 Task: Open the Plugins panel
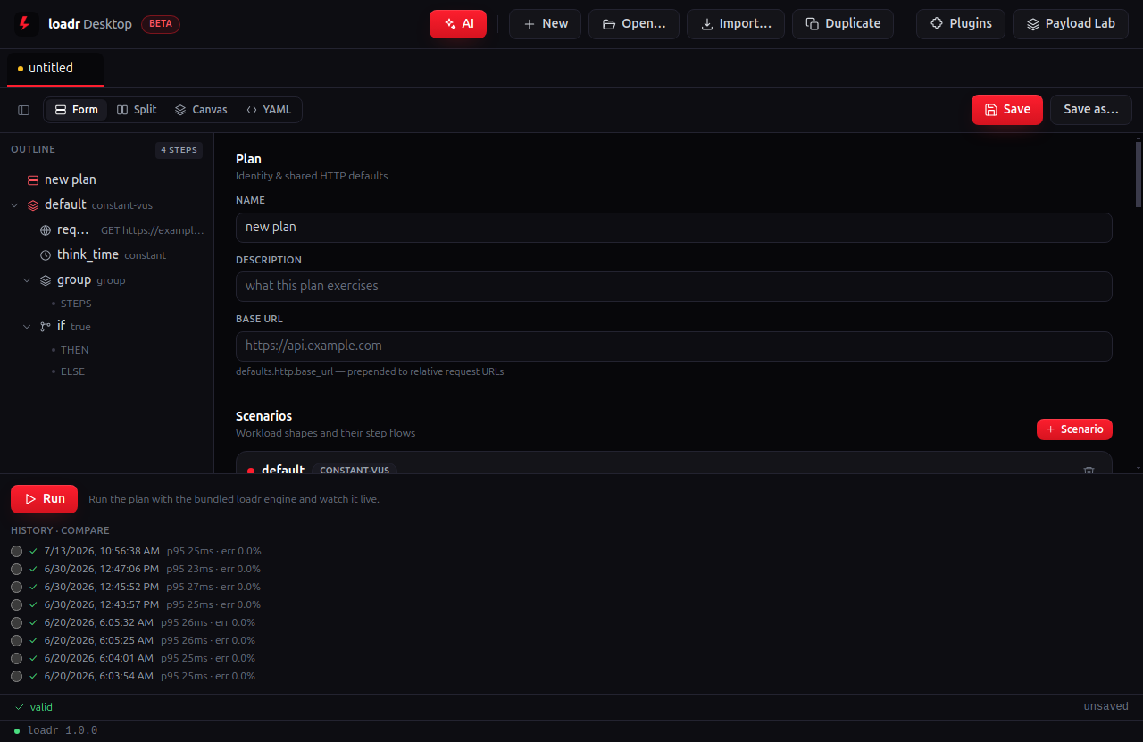point(961,24)
